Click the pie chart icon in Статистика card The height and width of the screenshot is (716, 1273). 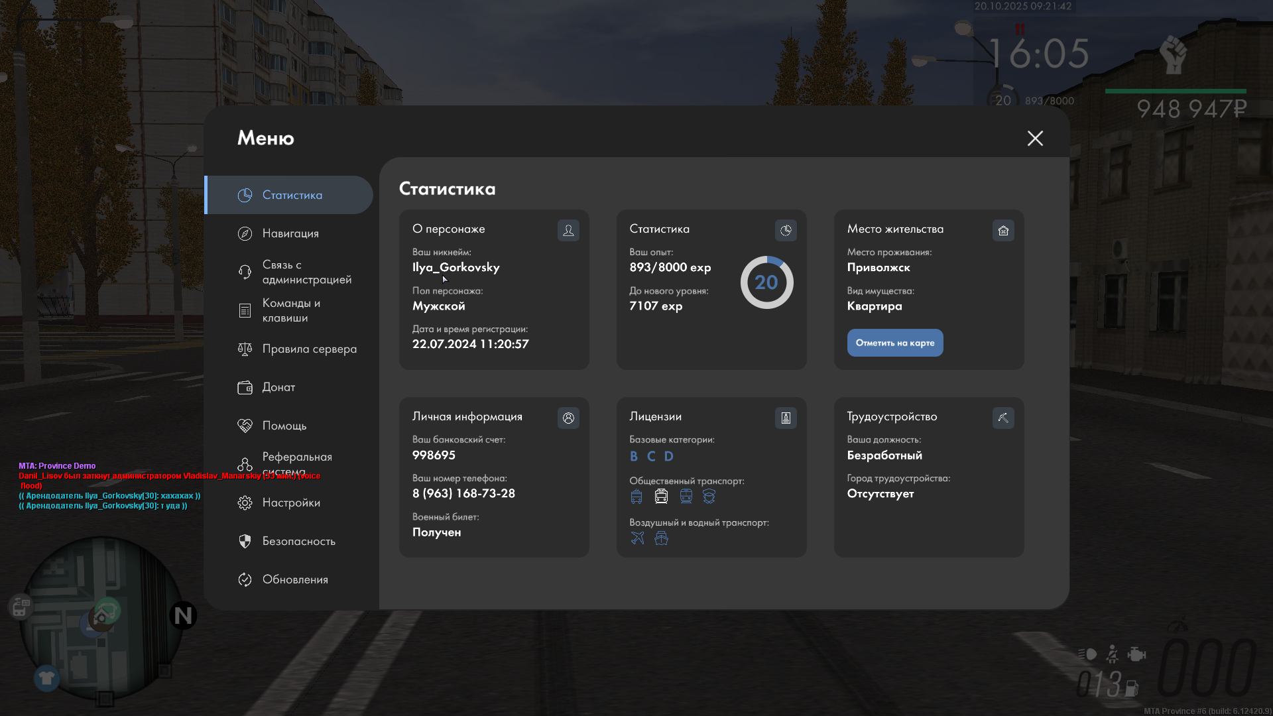(x=786, y=230)
